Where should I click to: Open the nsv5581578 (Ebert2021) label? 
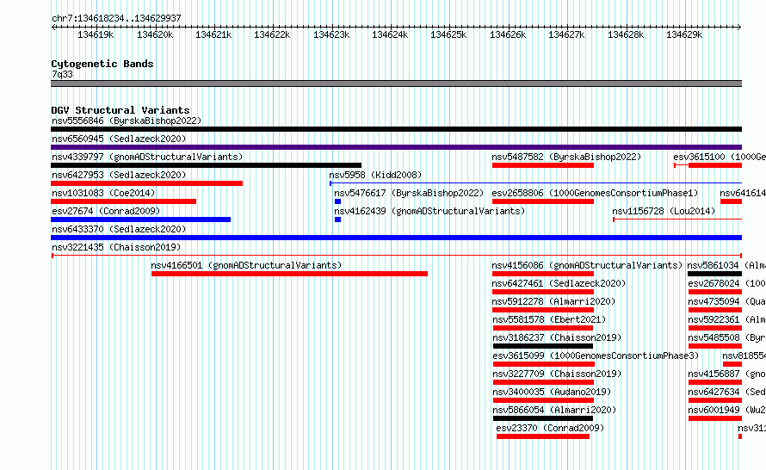[548, 319]
